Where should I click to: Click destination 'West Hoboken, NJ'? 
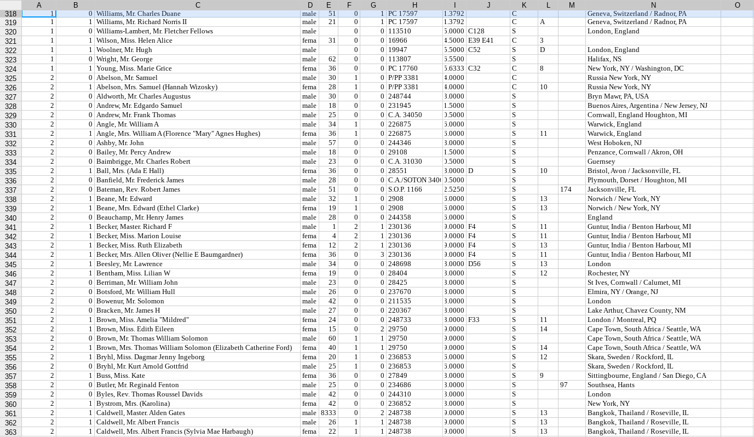click(x=653, y=143)
